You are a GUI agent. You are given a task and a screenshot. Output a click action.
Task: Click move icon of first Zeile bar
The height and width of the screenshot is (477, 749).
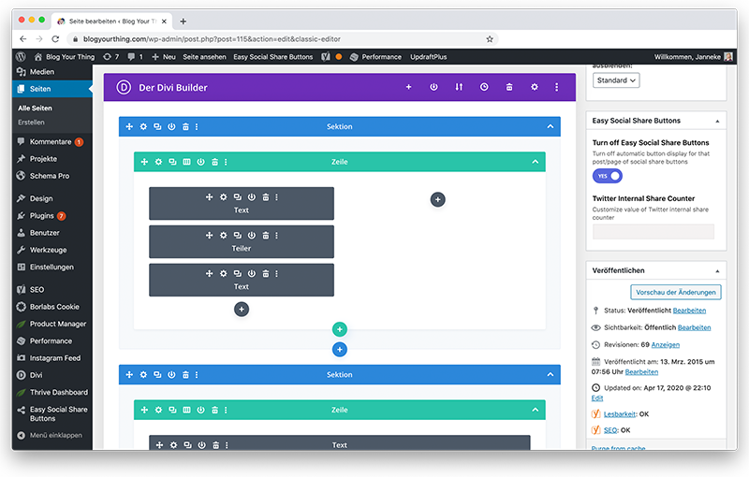(x=144, y=162)
